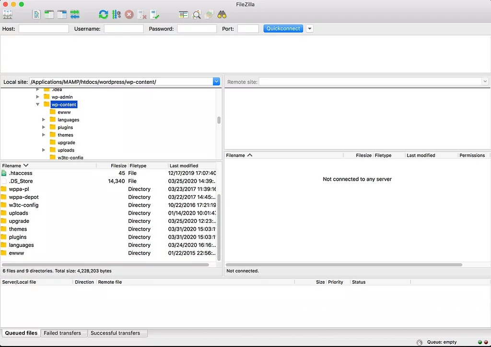Switch to the Queued files tab
The height and width of the screenshot is (347, 491).
(x=21, y=333)
